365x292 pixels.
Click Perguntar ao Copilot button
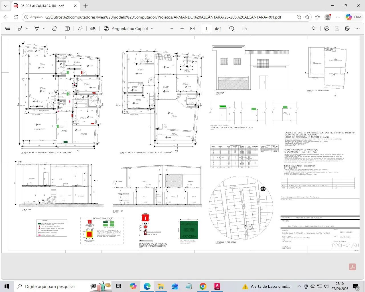pyautogui.click(x=126, y=29)
